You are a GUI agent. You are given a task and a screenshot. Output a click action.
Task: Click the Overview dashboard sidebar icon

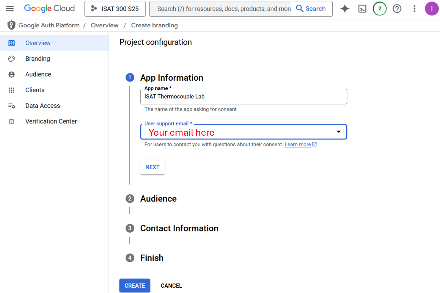[x=12, y=43]
